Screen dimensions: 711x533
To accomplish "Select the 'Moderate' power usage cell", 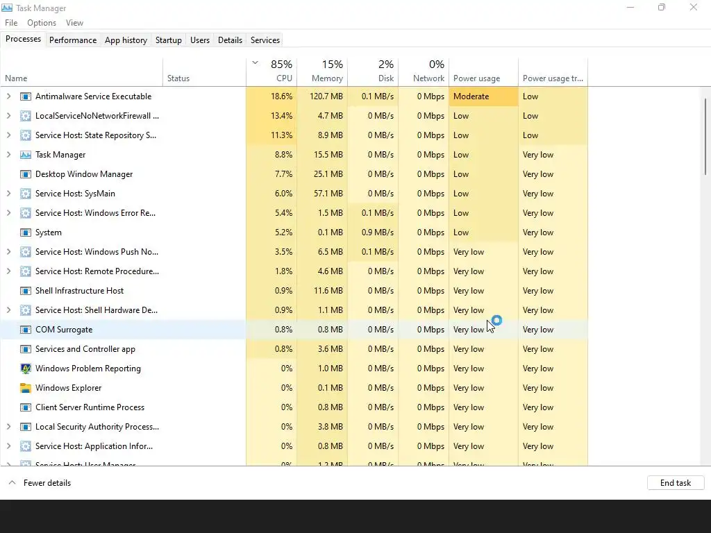I will tap(483, 96).
